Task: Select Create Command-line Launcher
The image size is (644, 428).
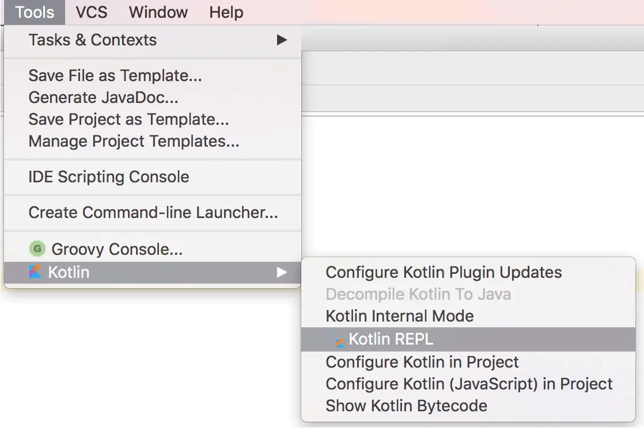Action: (x=153, y=213)
